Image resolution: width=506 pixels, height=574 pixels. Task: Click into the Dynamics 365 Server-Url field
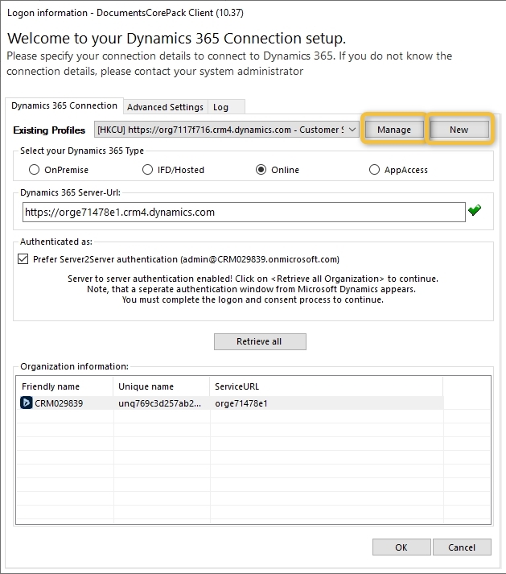241,213
